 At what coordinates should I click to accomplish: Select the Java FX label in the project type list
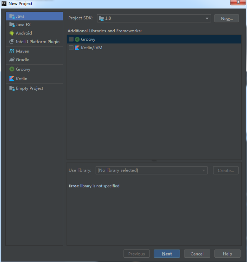click(x=23, y=25)
